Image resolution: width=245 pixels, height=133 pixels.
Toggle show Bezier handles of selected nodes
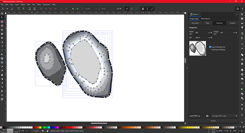(147, 9)
